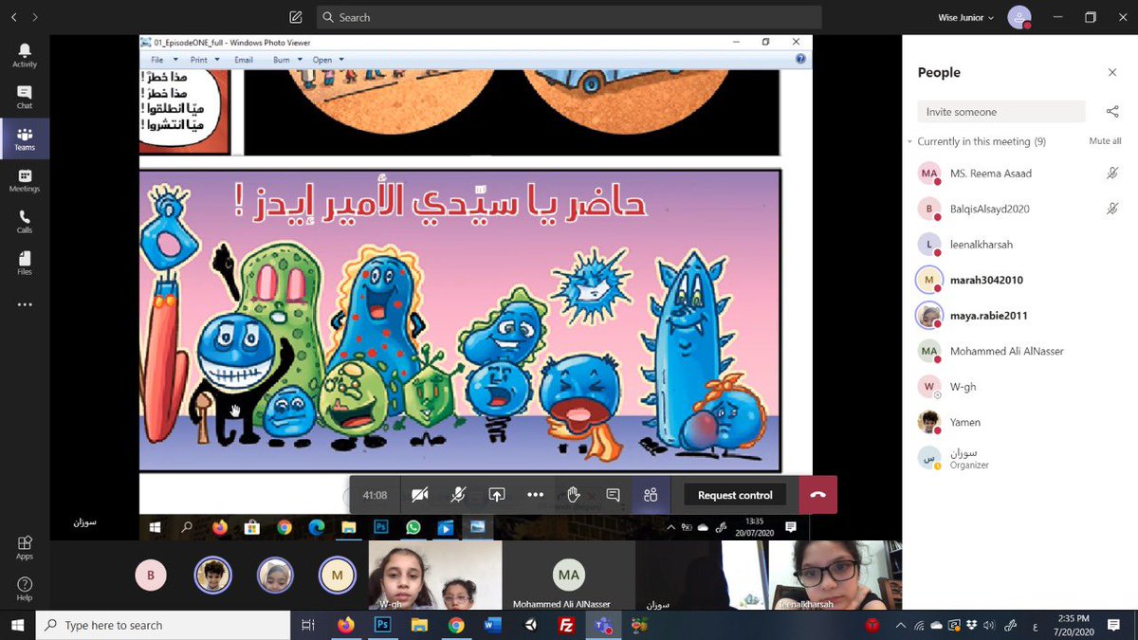
Task: Select W-gh participant in People list
Action: pos(1019,387)
